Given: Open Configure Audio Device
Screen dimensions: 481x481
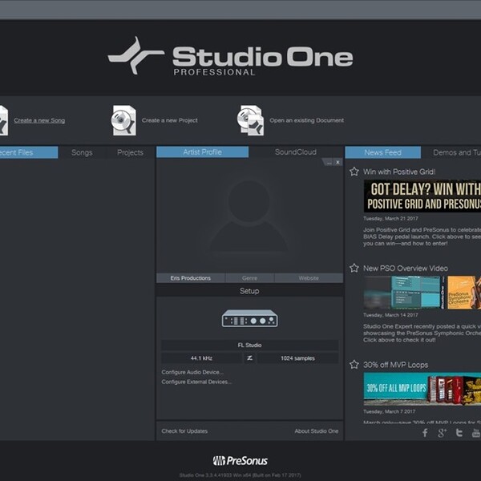Looking at the screenshot, I should [192, 372].
